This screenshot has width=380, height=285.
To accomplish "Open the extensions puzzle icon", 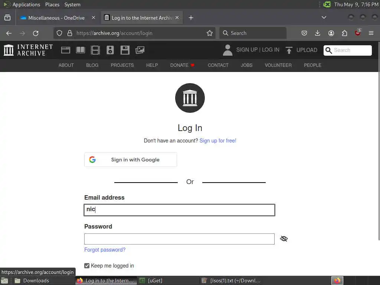I will point(344,33).
